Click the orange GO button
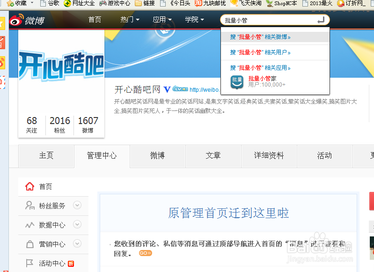Image resolution: width=374 pixels, height=272 pixels. [145, 253]
